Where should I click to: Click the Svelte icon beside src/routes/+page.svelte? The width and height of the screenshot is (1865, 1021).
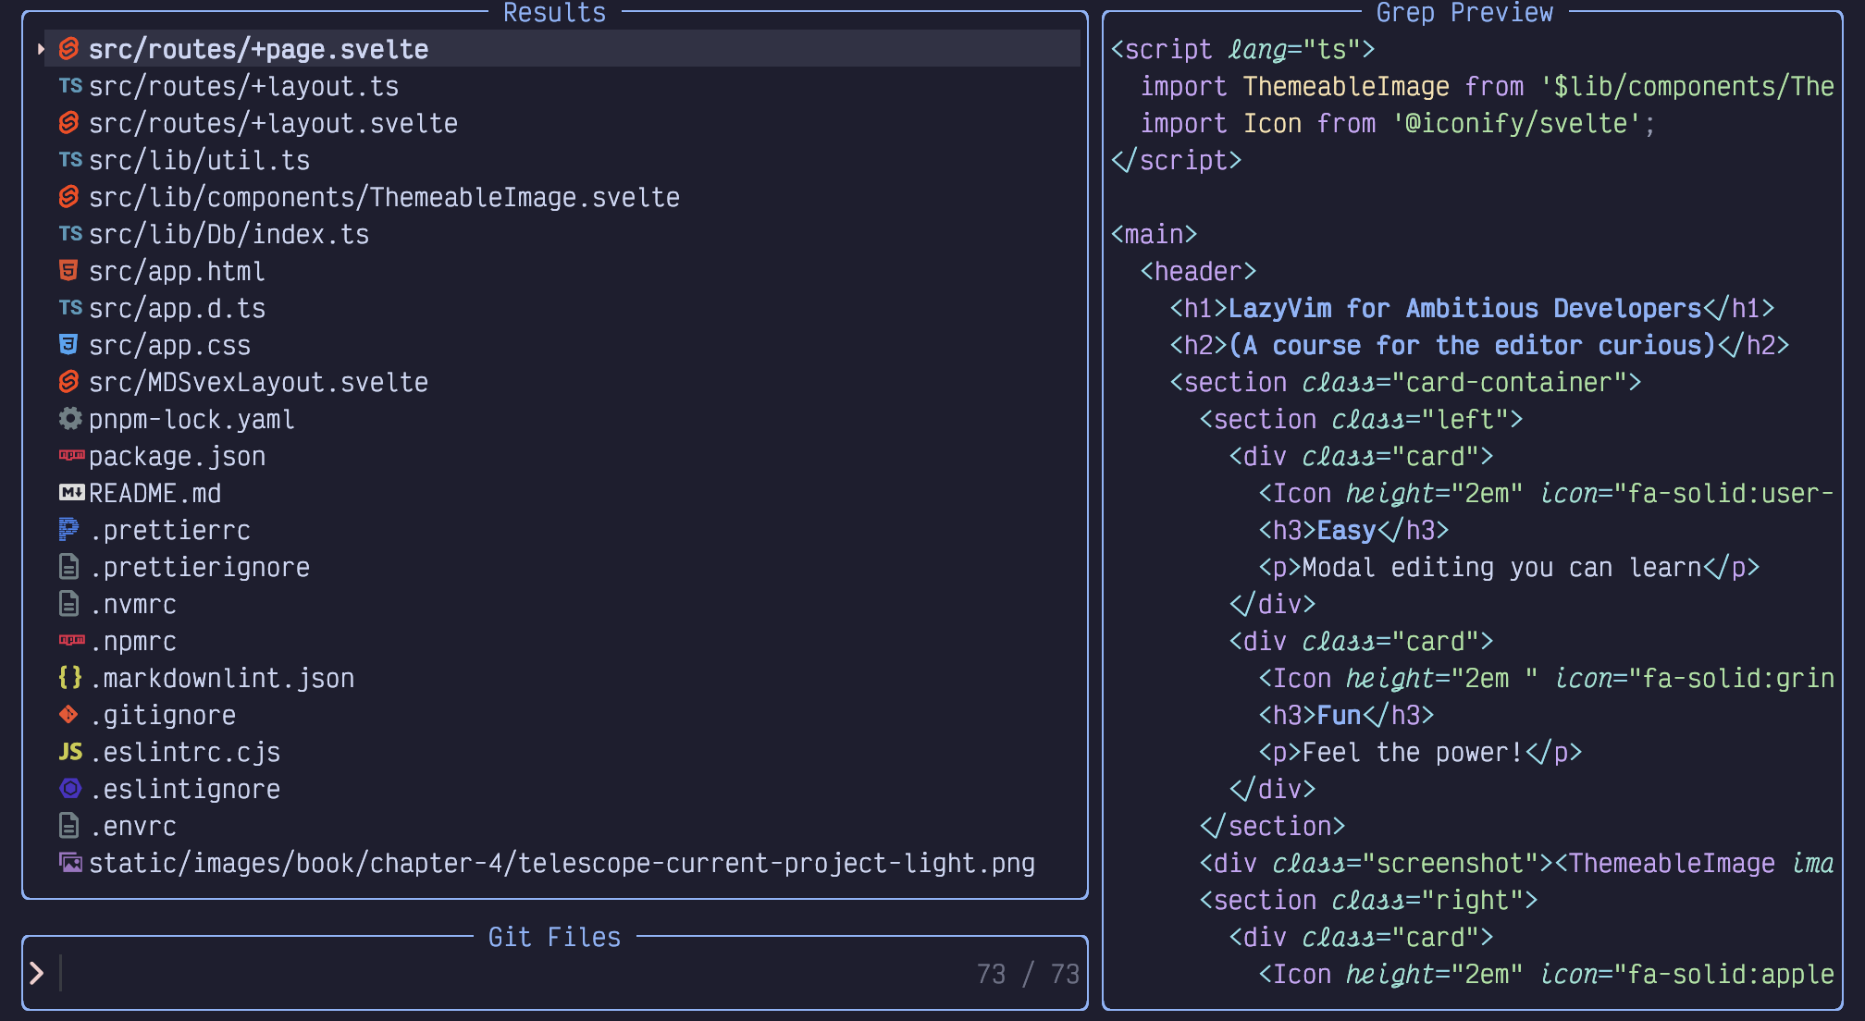(69, 49)
